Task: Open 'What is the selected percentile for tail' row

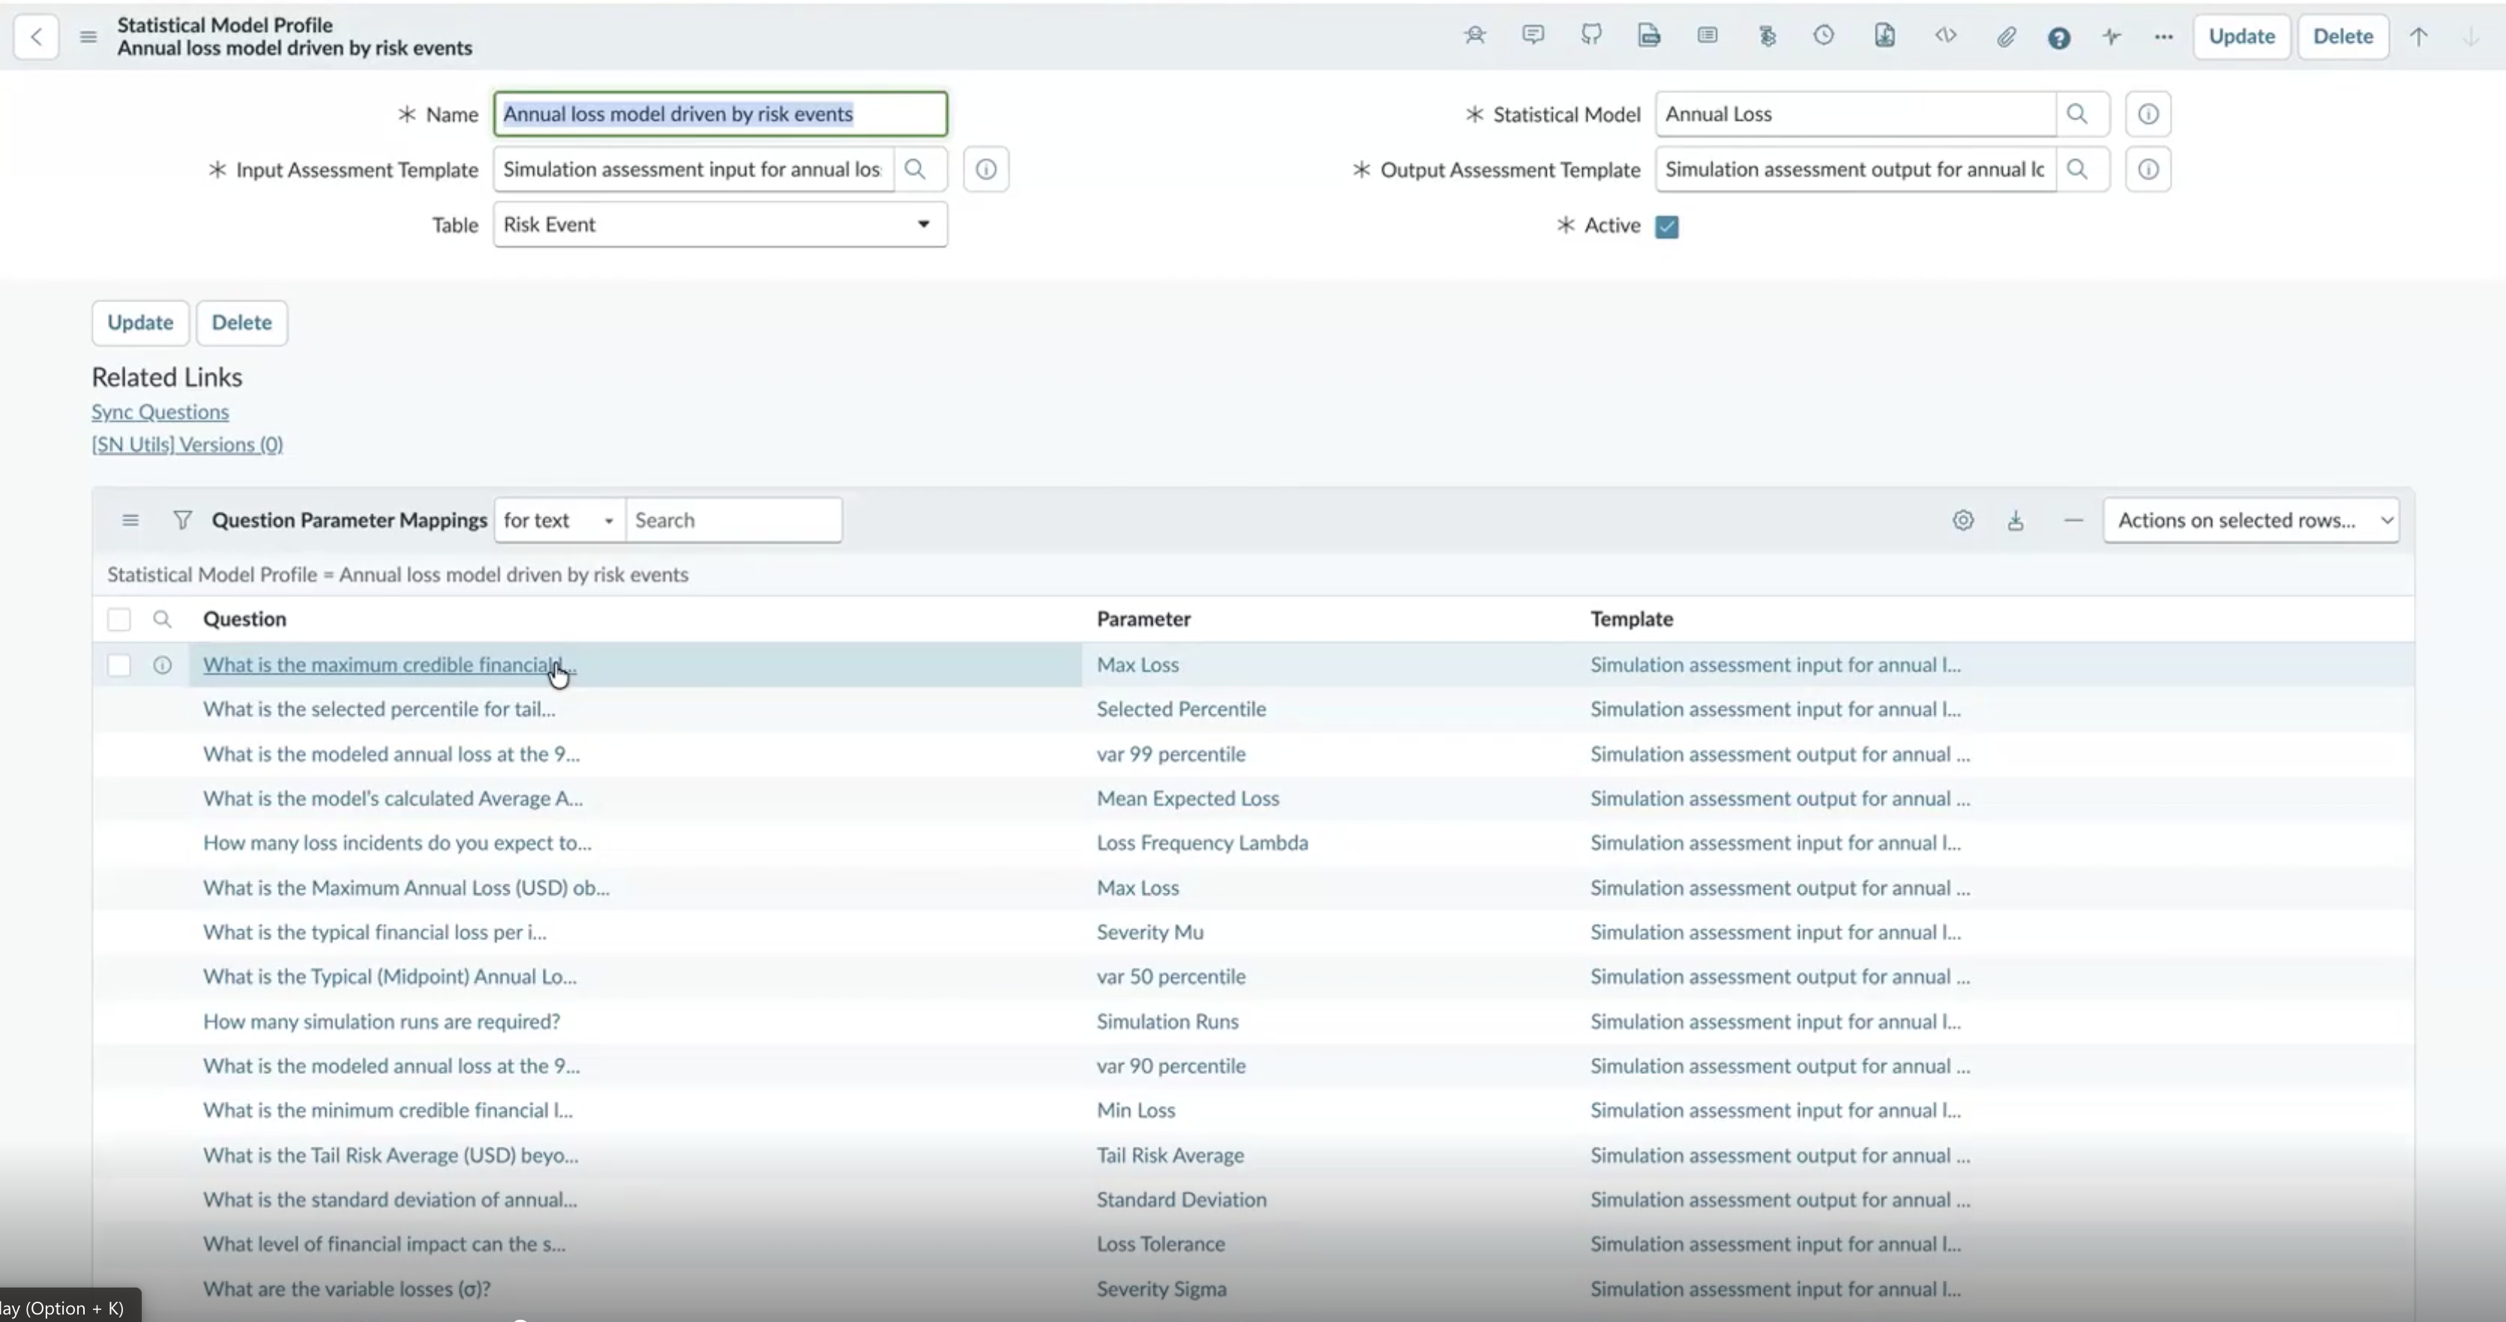Action: [x=379, y=710]
